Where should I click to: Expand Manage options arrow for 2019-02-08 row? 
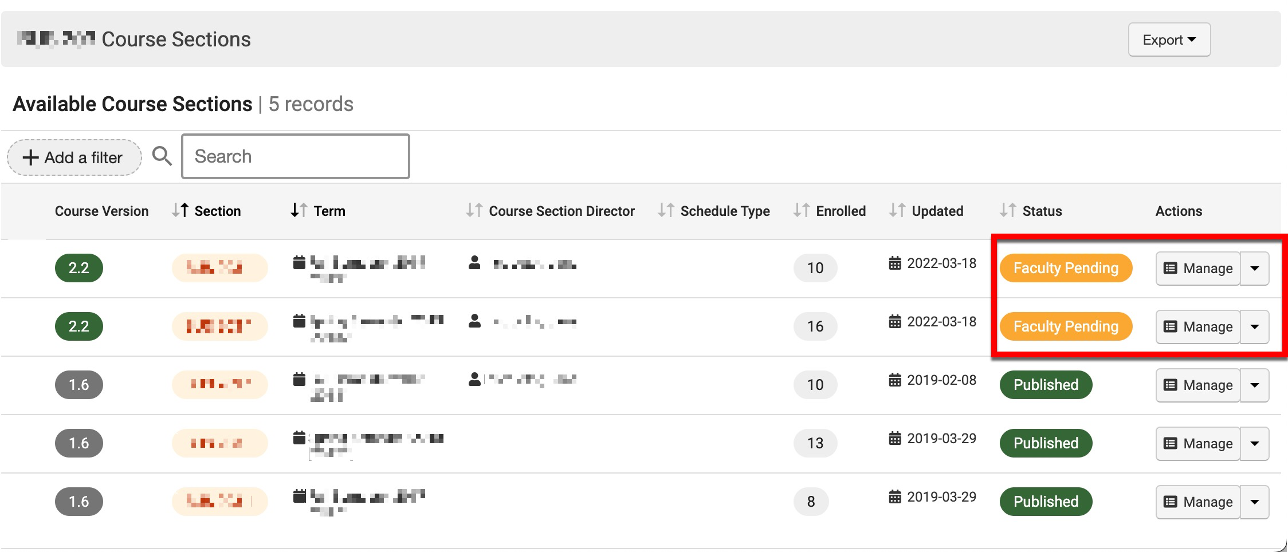[x=1255, y=385]
